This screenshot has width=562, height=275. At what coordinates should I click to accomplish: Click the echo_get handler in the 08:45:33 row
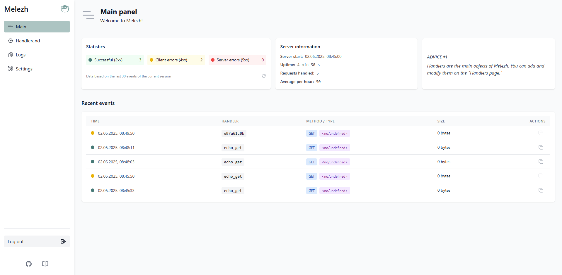[233, 191]
